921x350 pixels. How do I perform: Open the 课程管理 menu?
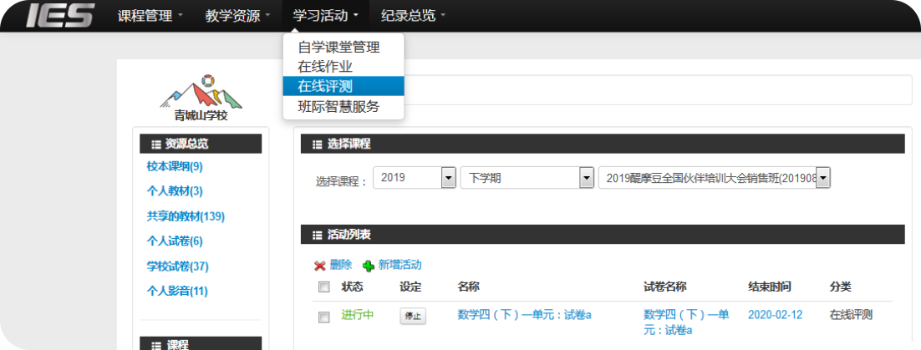(150, 16)
